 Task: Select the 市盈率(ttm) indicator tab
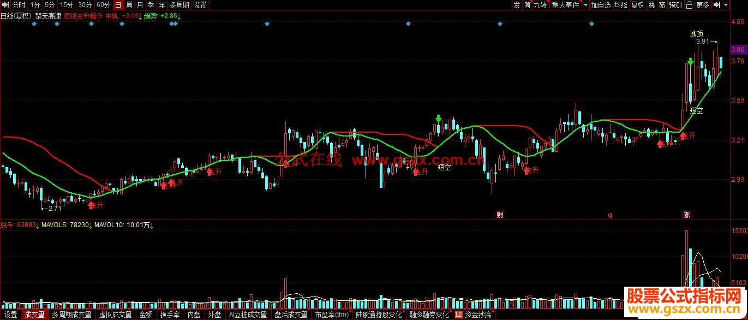click(x=332, y=315)
